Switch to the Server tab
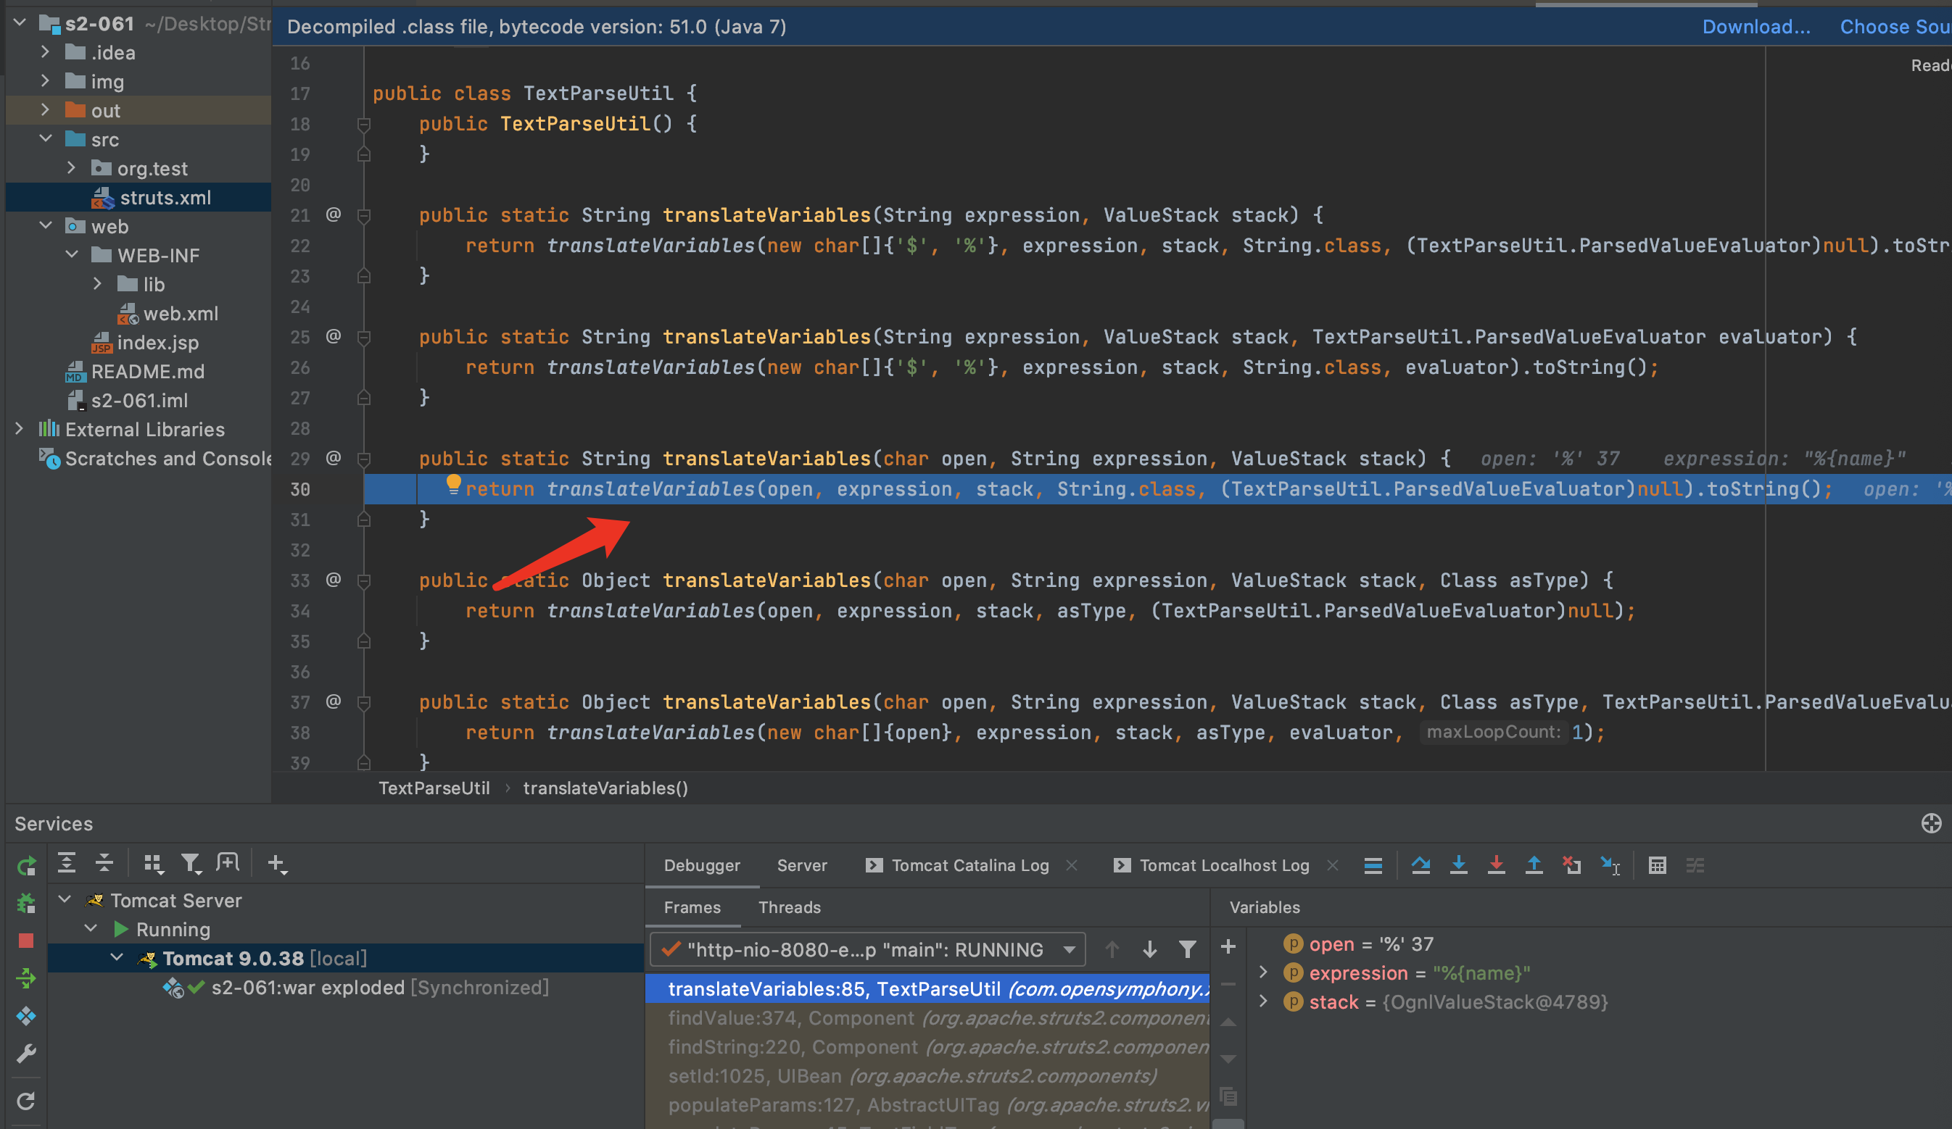The image size is (1952, 1129). click(802, 865)
